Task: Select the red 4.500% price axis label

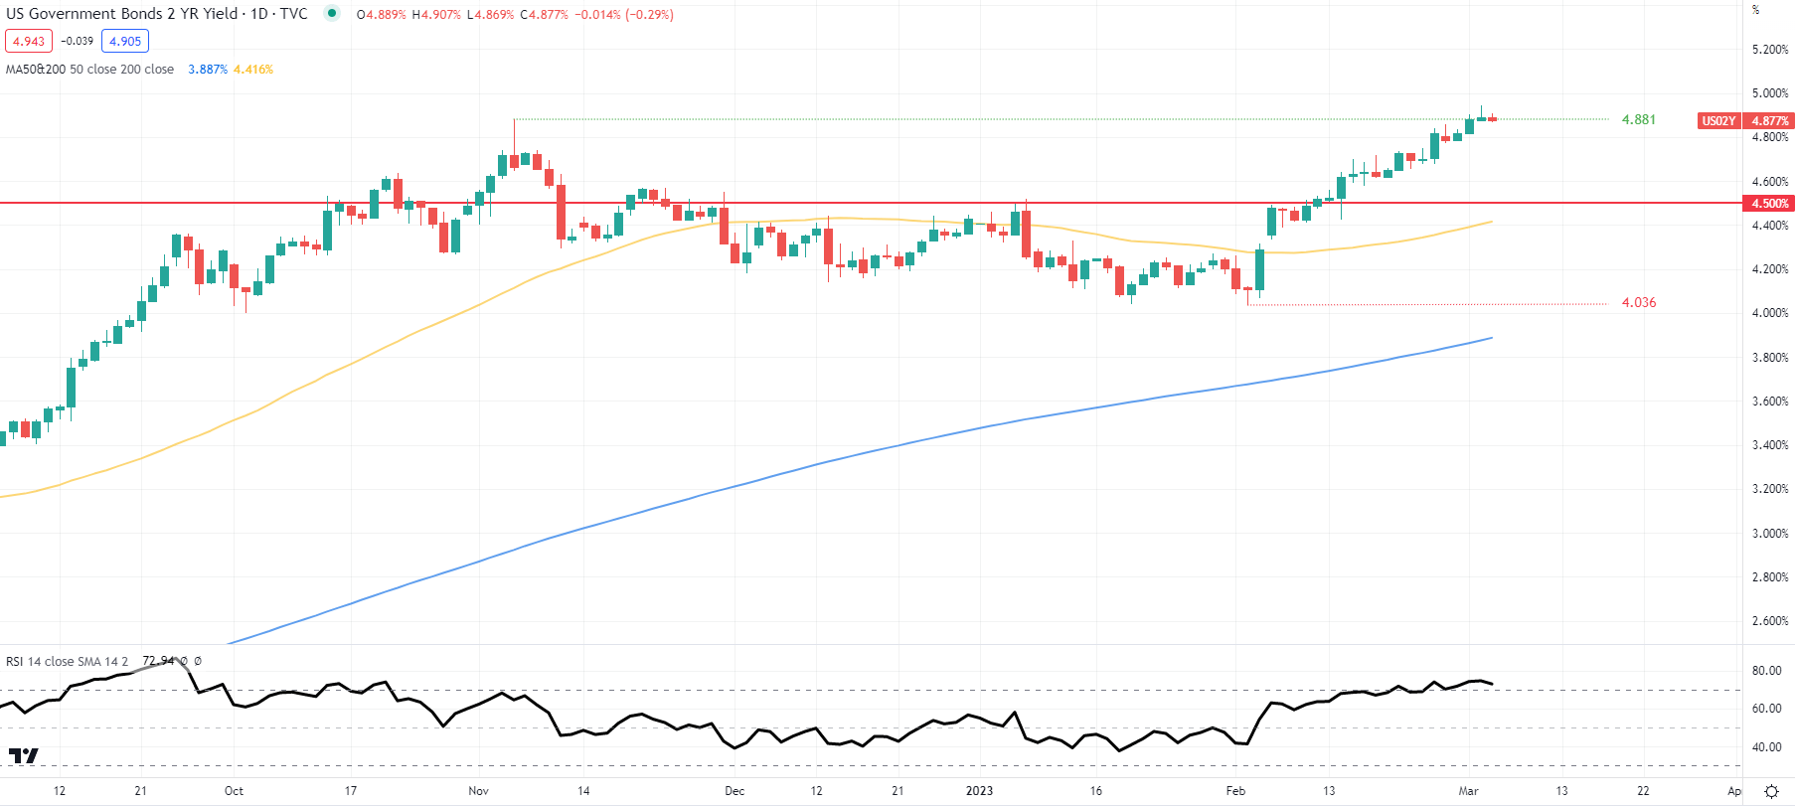Action: (1769, 203)
